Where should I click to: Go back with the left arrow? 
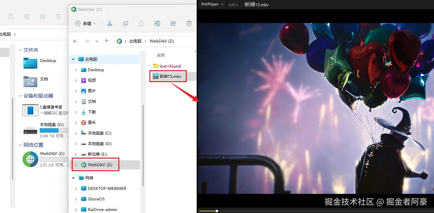click(x=75, y=41)
